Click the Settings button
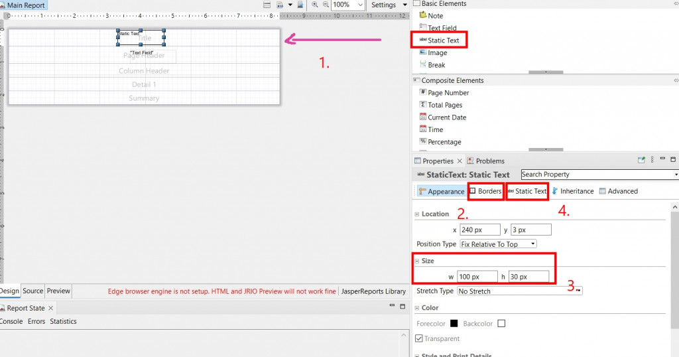The height and width of the screenshot is (357, 679). pos(384,5)
